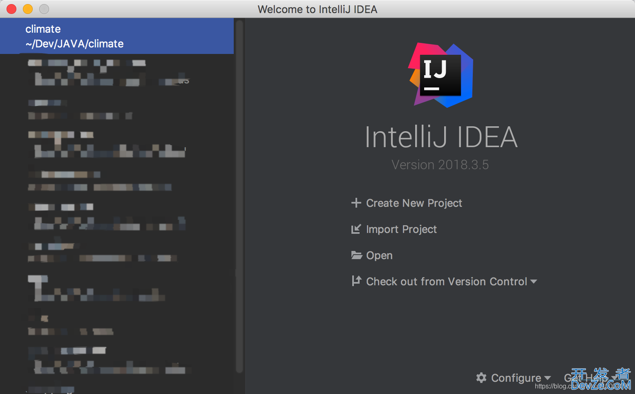Open the Get Help dropdown menu

coord(588,378)
